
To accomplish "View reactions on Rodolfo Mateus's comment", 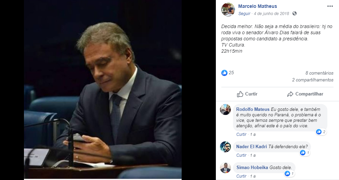I will pos(321,131).
